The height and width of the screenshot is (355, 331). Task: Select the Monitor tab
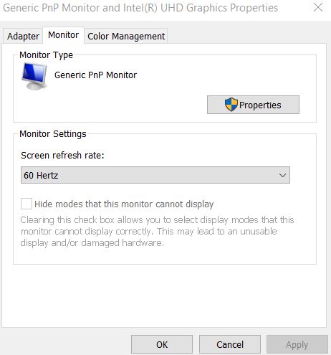click(x=63, y=35)
